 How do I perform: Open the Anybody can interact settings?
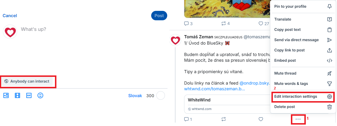(27, 81)
